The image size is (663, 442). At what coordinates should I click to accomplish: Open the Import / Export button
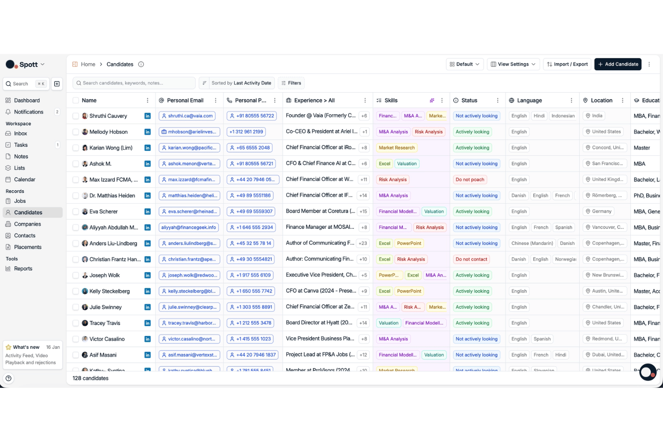[x=567, y=64]
